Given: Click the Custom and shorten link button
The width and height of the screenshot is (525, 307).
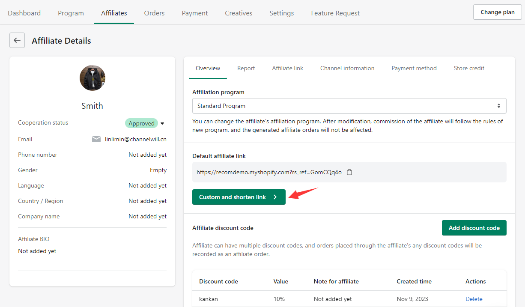Looking at the screenshot, I should [x=239, y=197].
